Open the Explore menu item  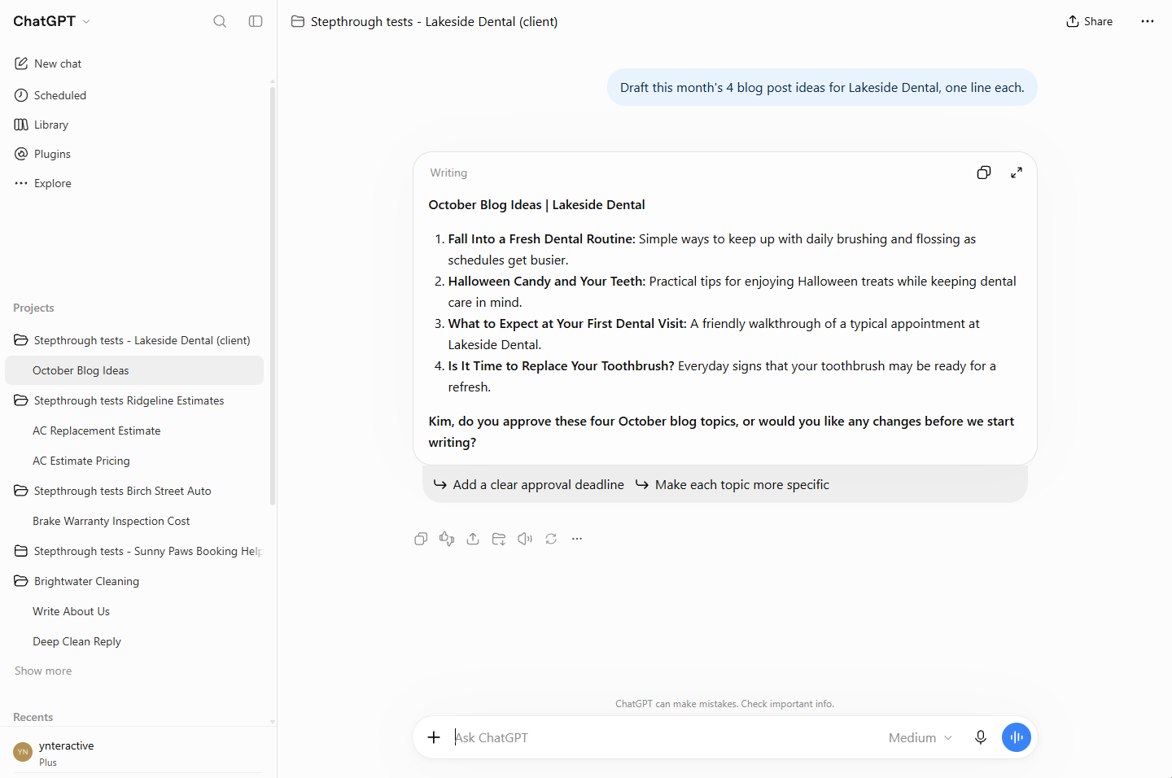[x=134, y=183]
